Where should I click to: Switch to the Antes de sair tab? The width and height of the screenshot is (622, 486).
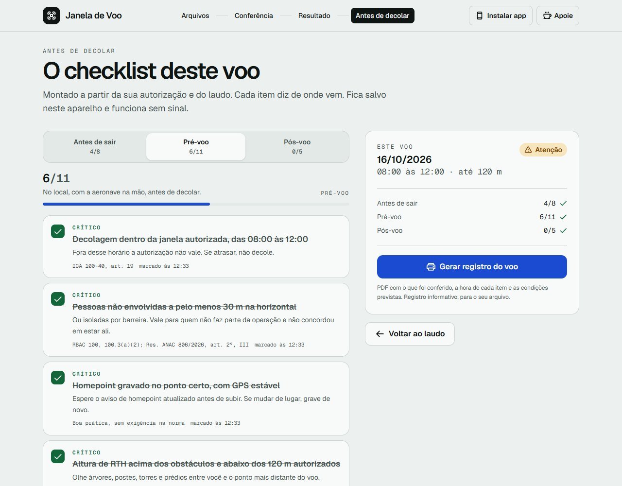(95, 147)
